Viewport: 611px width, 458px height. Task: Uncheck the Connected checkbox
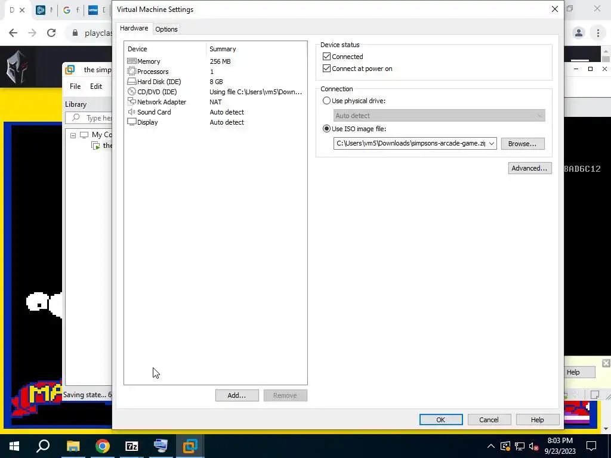click(x=326, y=57)
